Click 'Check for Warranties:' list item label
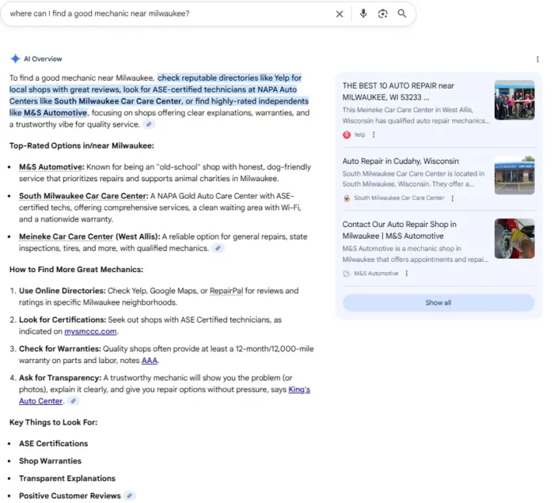This screenshot has height=503, width=554. point(60,349)
